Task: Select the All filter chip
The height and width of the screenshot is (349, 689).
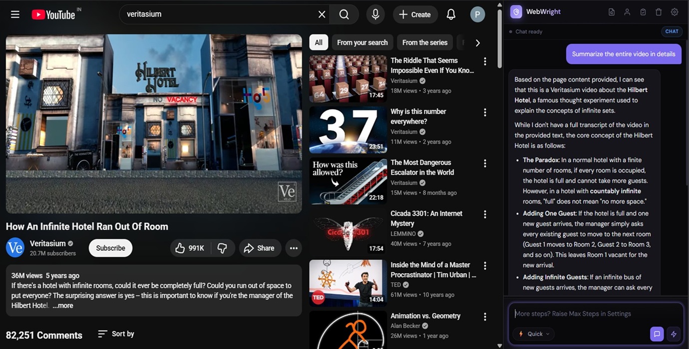Action: pos(319,42)
